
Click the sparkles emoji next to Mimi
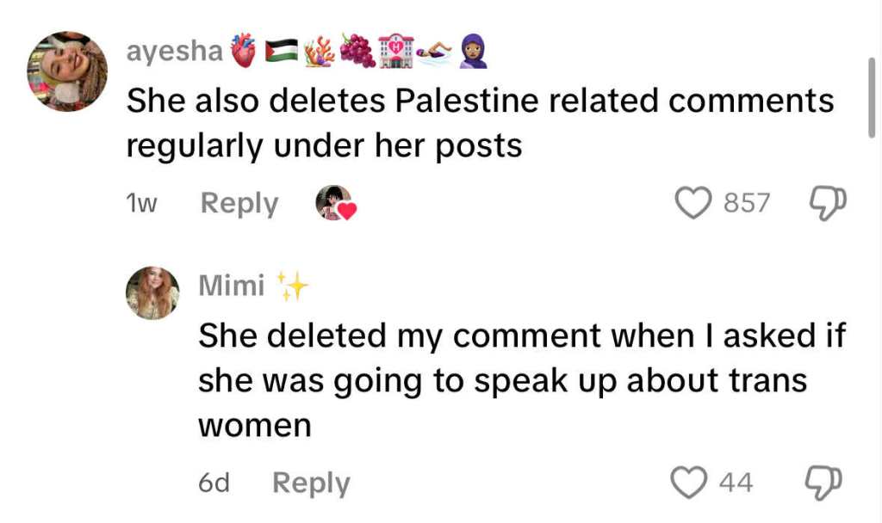(x=293, y=286)
